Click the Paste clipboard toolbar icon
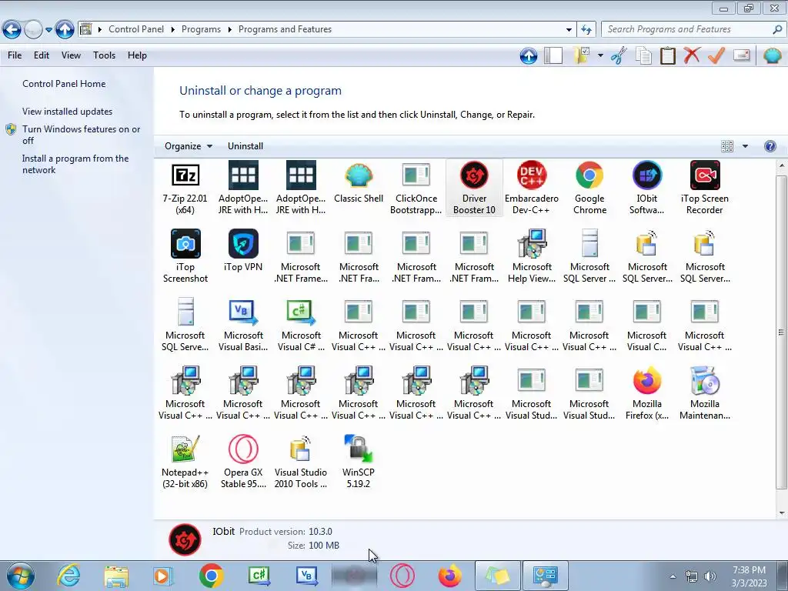This screenshot has height=591, width=788. (667, 55)
